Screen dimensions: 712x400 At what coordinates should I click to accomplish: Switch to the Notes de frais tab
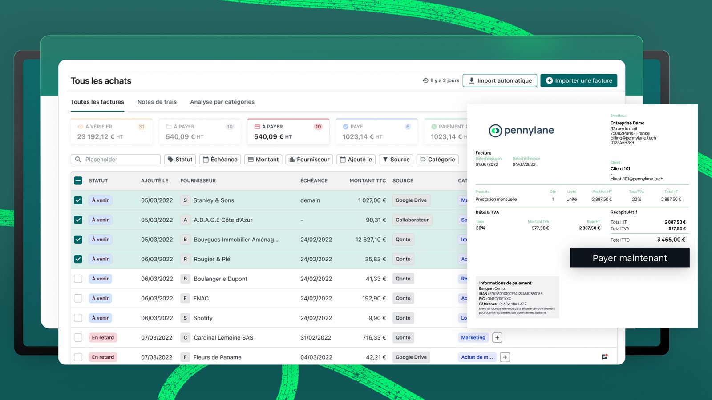[157, 102]
